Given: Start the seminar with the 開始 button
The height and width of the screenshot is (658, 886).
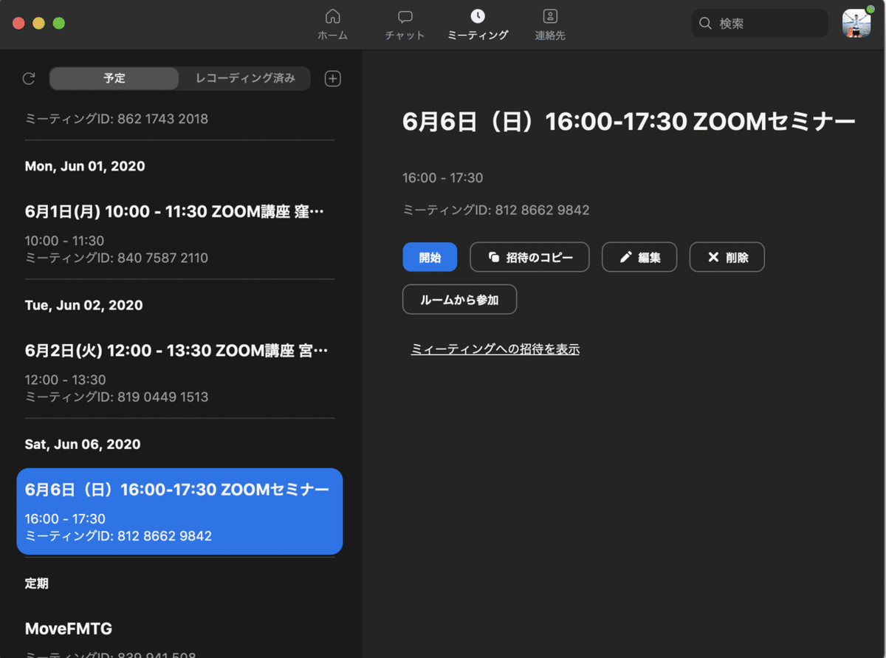Looking at the screenshot, I should (430, 257).
